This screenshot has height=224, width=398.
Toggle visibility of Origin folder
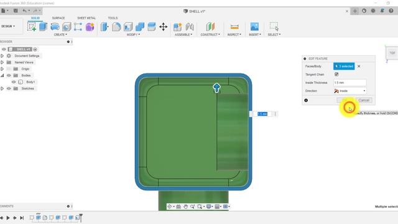click(9, 69)
